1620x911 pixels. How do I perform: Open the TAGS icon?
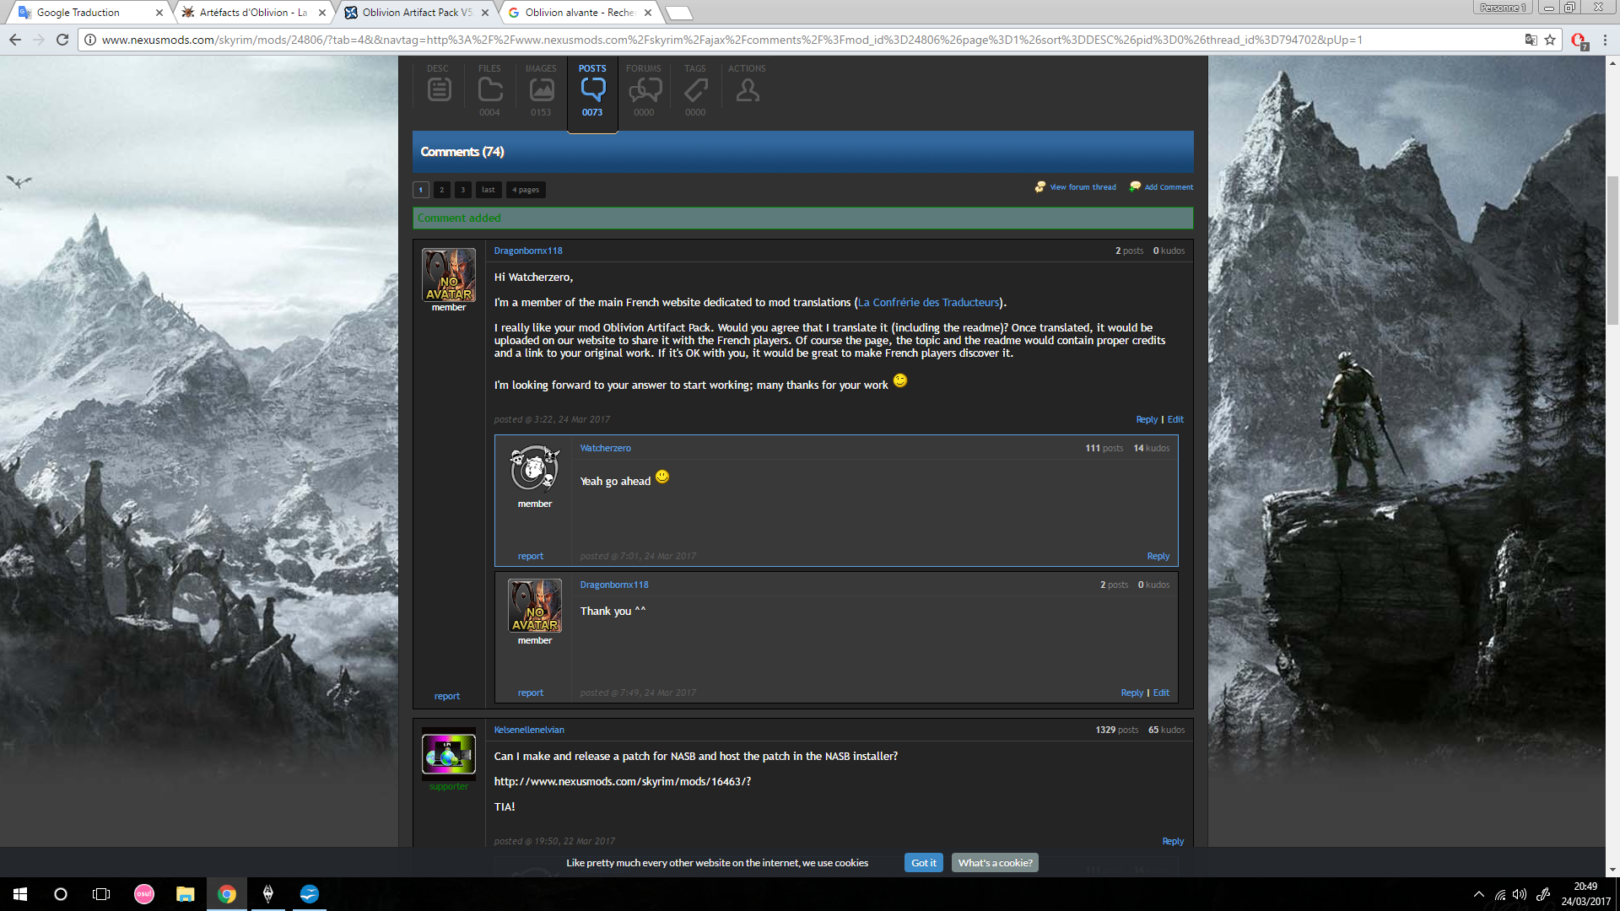[x=695, y=89]
